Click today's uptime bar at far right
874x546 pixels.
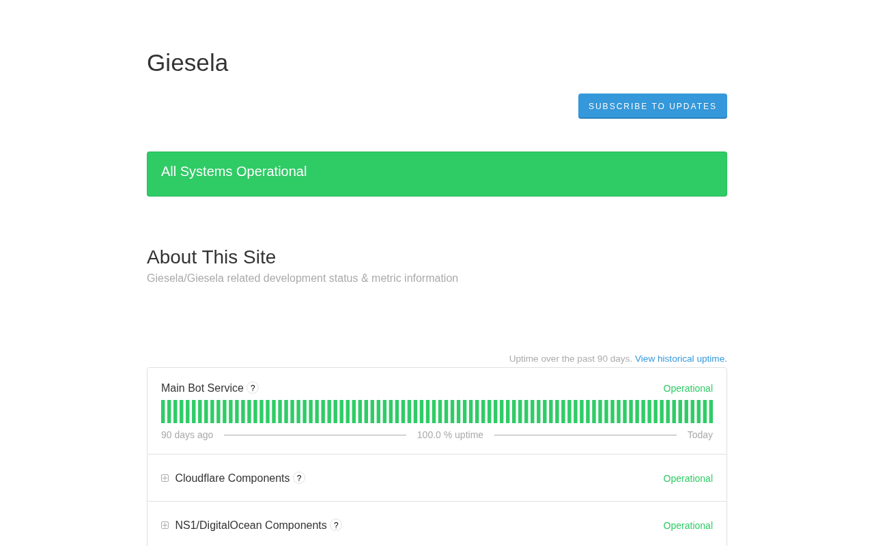[x=711, y=412]
